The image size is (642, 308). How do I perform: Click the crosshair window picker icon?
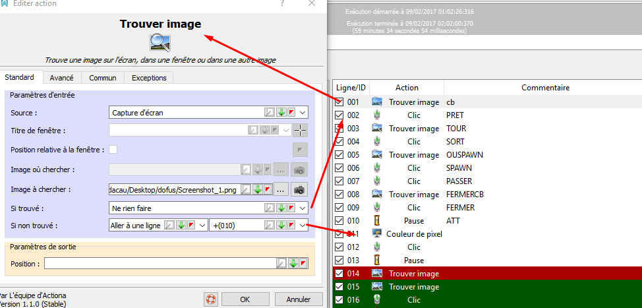coord(300,130)
